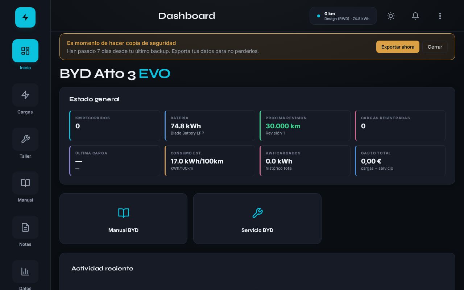Viewport: 464px width, 290px height.
Task: Select the KM recorridos stat card
Action: pyautogui.click(x=115, y=125)
